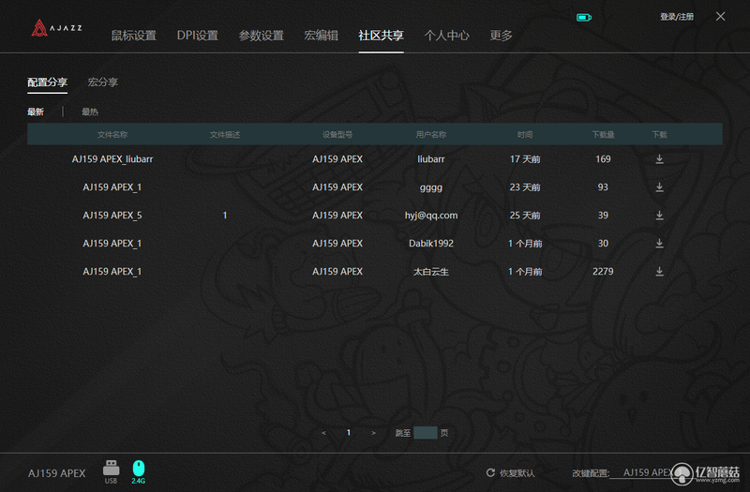Click the 23 天前 time cell
This screenshot has height=492, width=750.
(x=525, y=187)
